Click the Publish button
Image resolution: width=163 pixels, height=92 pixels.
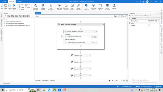point(114,7)
